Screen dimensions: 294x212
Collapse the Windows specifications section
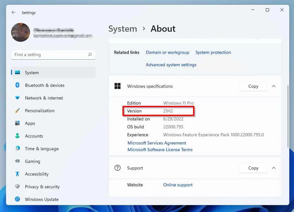(274, 86)
